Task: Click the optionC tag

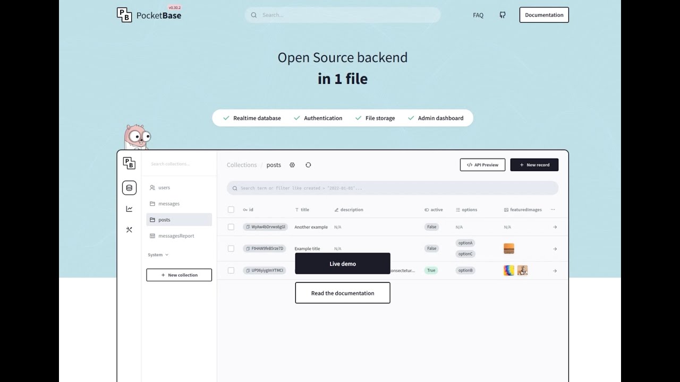Action: pyautogui.click(x=465, y=254)
